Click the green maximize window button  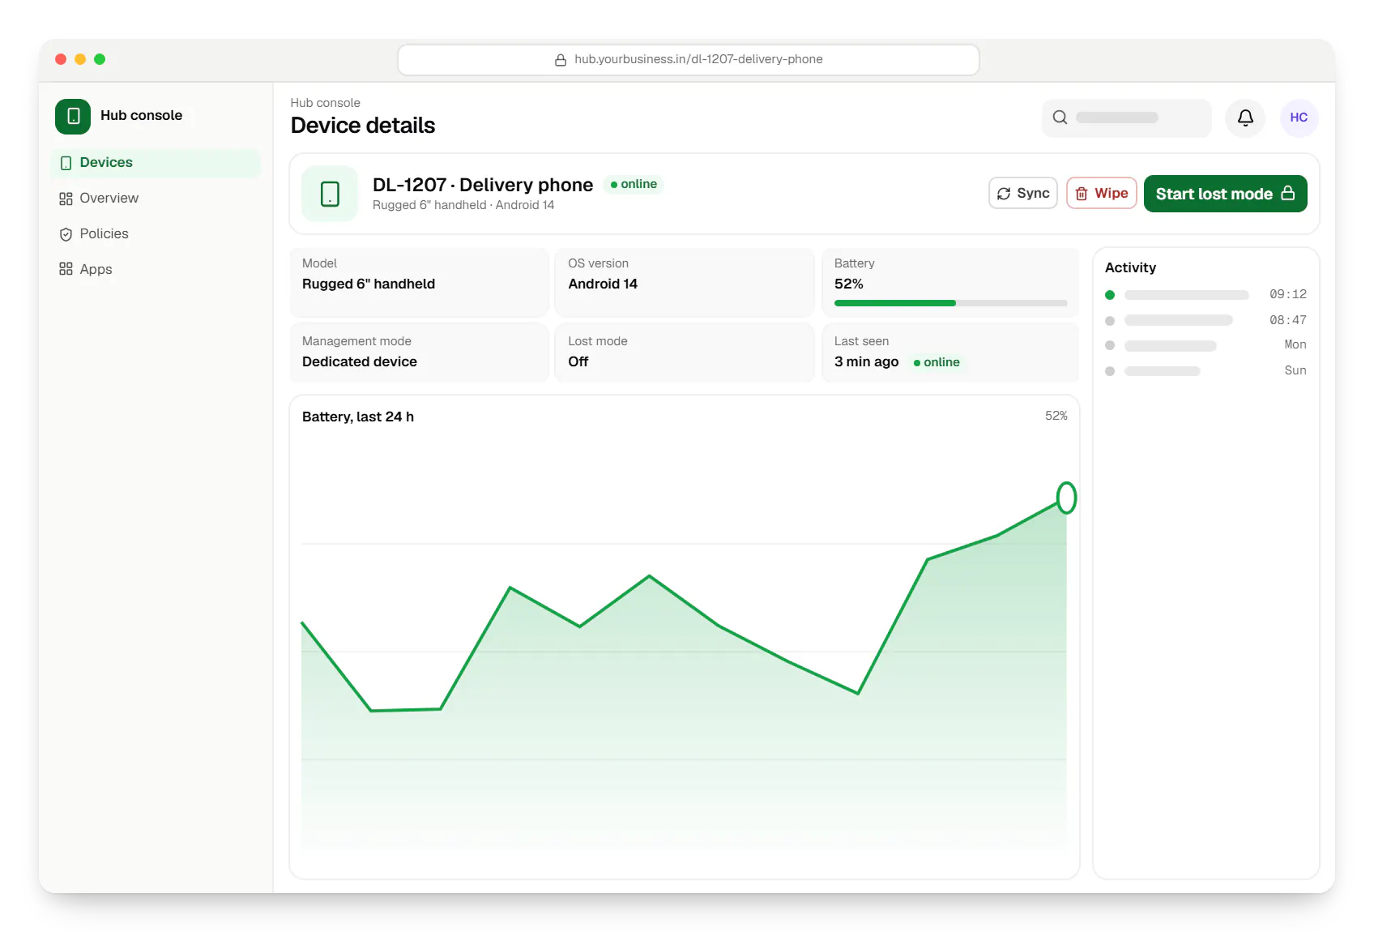tap(100, 59)
